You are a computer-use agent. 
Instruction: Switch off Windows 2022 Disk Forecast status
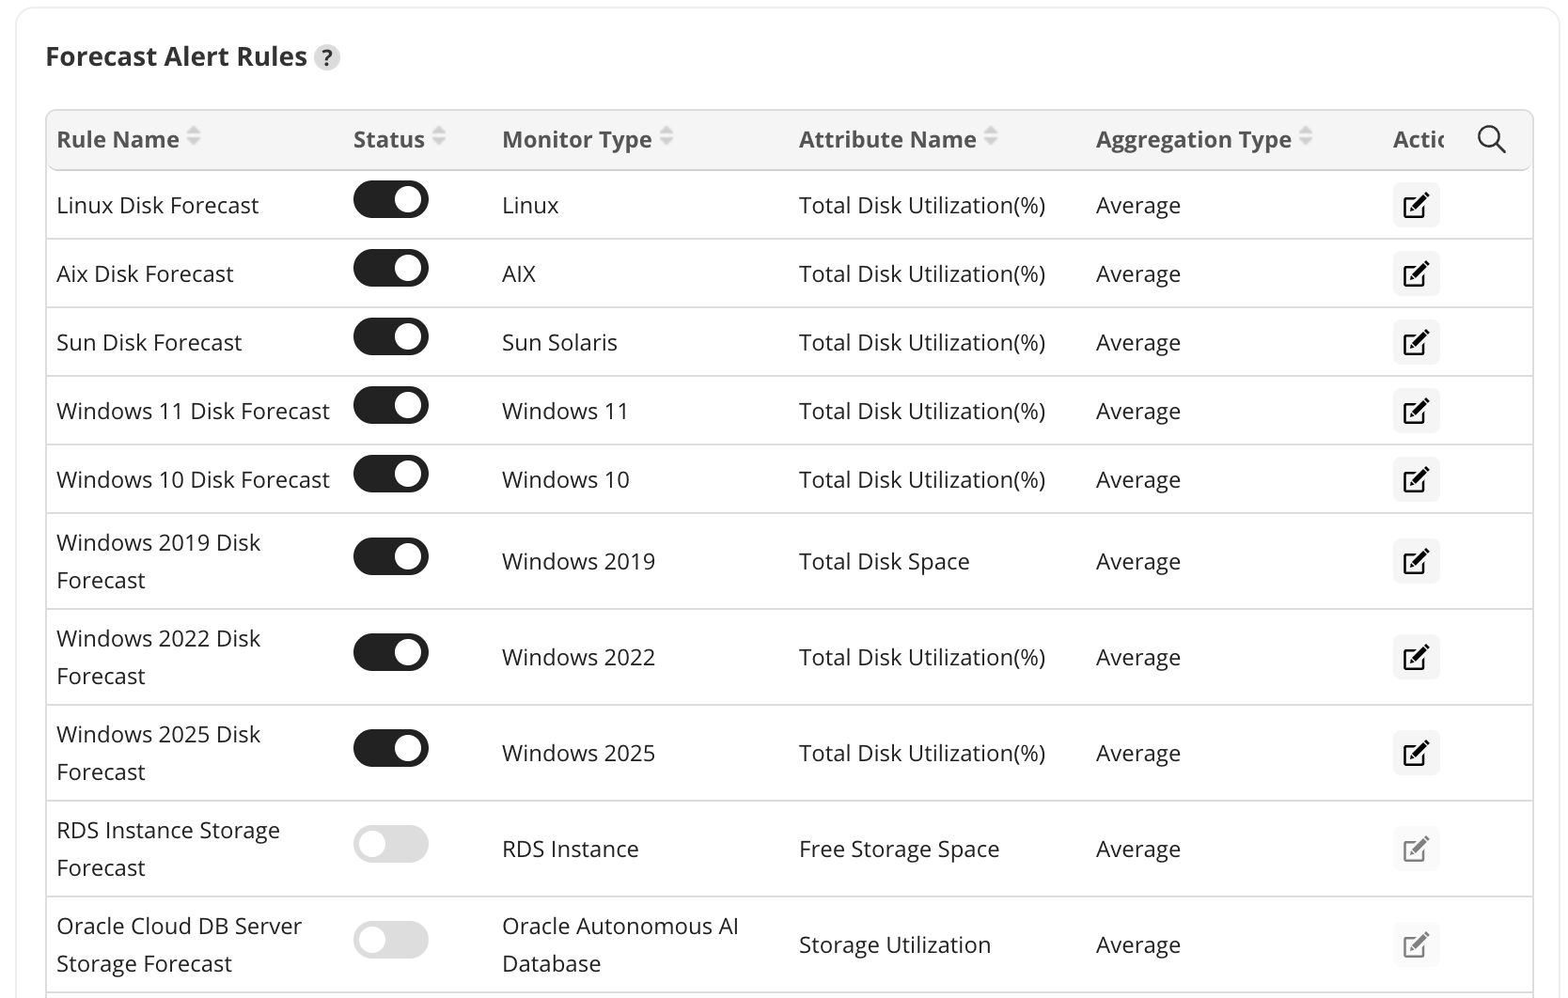click(391, 652)
